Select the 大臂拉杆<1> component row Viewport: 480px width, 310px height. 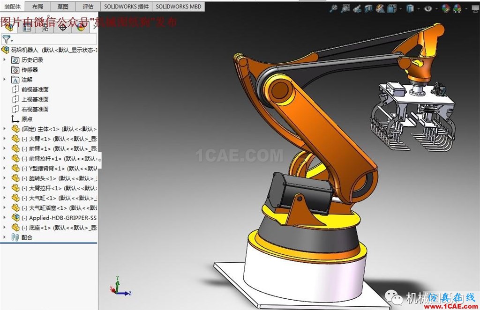coord(54,188)
